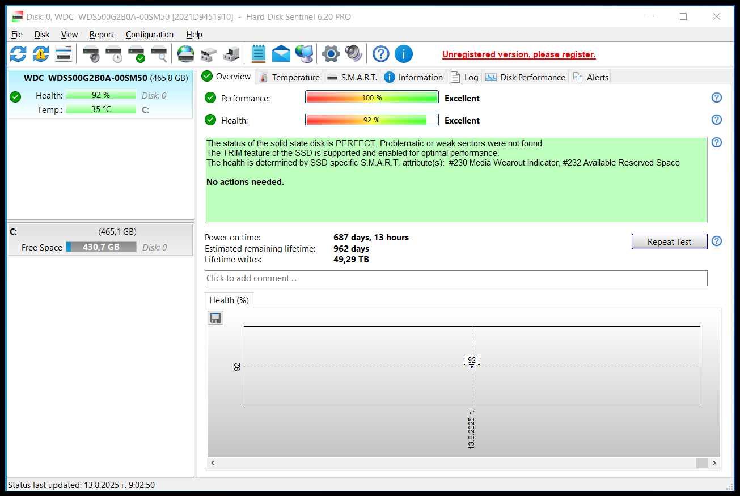Image resolution: width=740 pixels, height=496 pixels.
Task: Open the File menu
Action: coord(17,35)
